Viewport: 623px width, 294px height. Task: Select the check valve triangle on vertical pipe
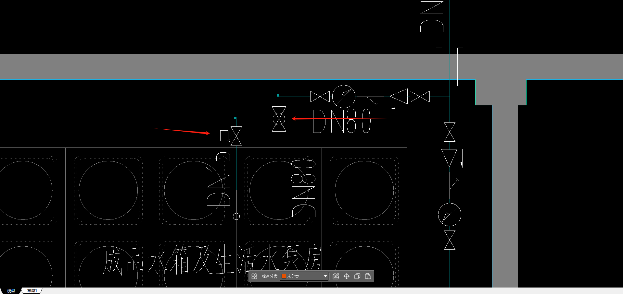(x=450, y=158)
